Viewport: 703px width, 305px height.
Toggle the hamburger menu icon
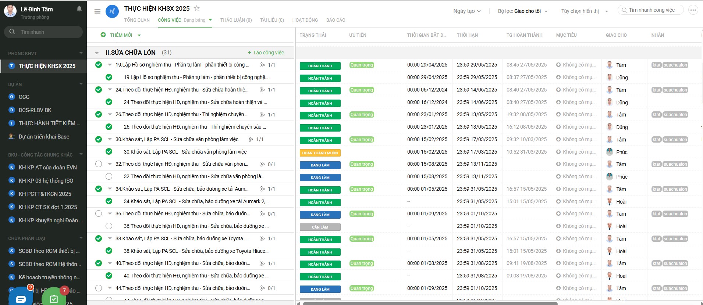(97, 11)
